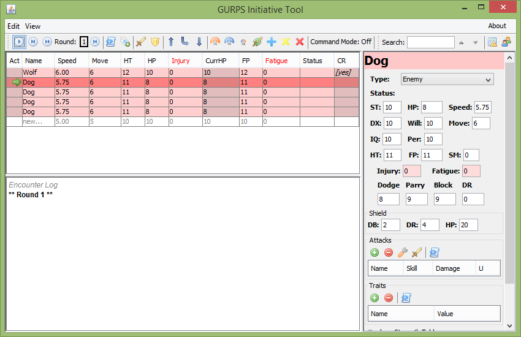Click the Damage column header in Attacks table
Viewport: 521px width, 337px height.
454,268
